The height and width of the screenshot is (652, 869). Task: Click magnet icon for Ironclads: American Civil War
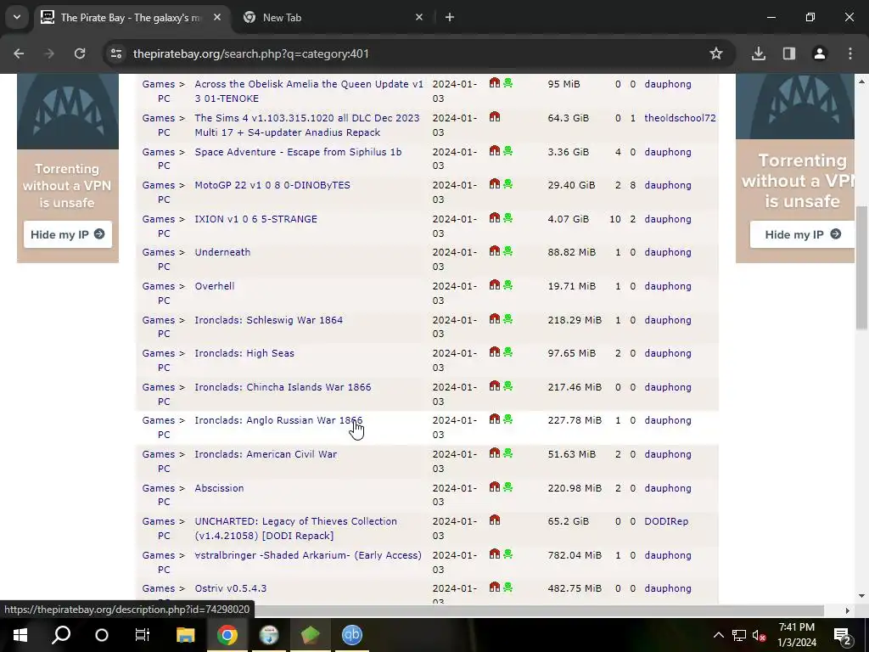[495, 453]
